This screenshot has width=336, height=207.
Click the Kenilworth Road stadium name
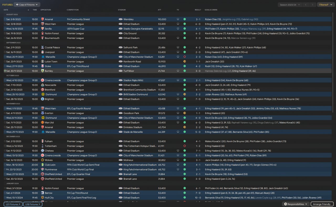(132, 61)
